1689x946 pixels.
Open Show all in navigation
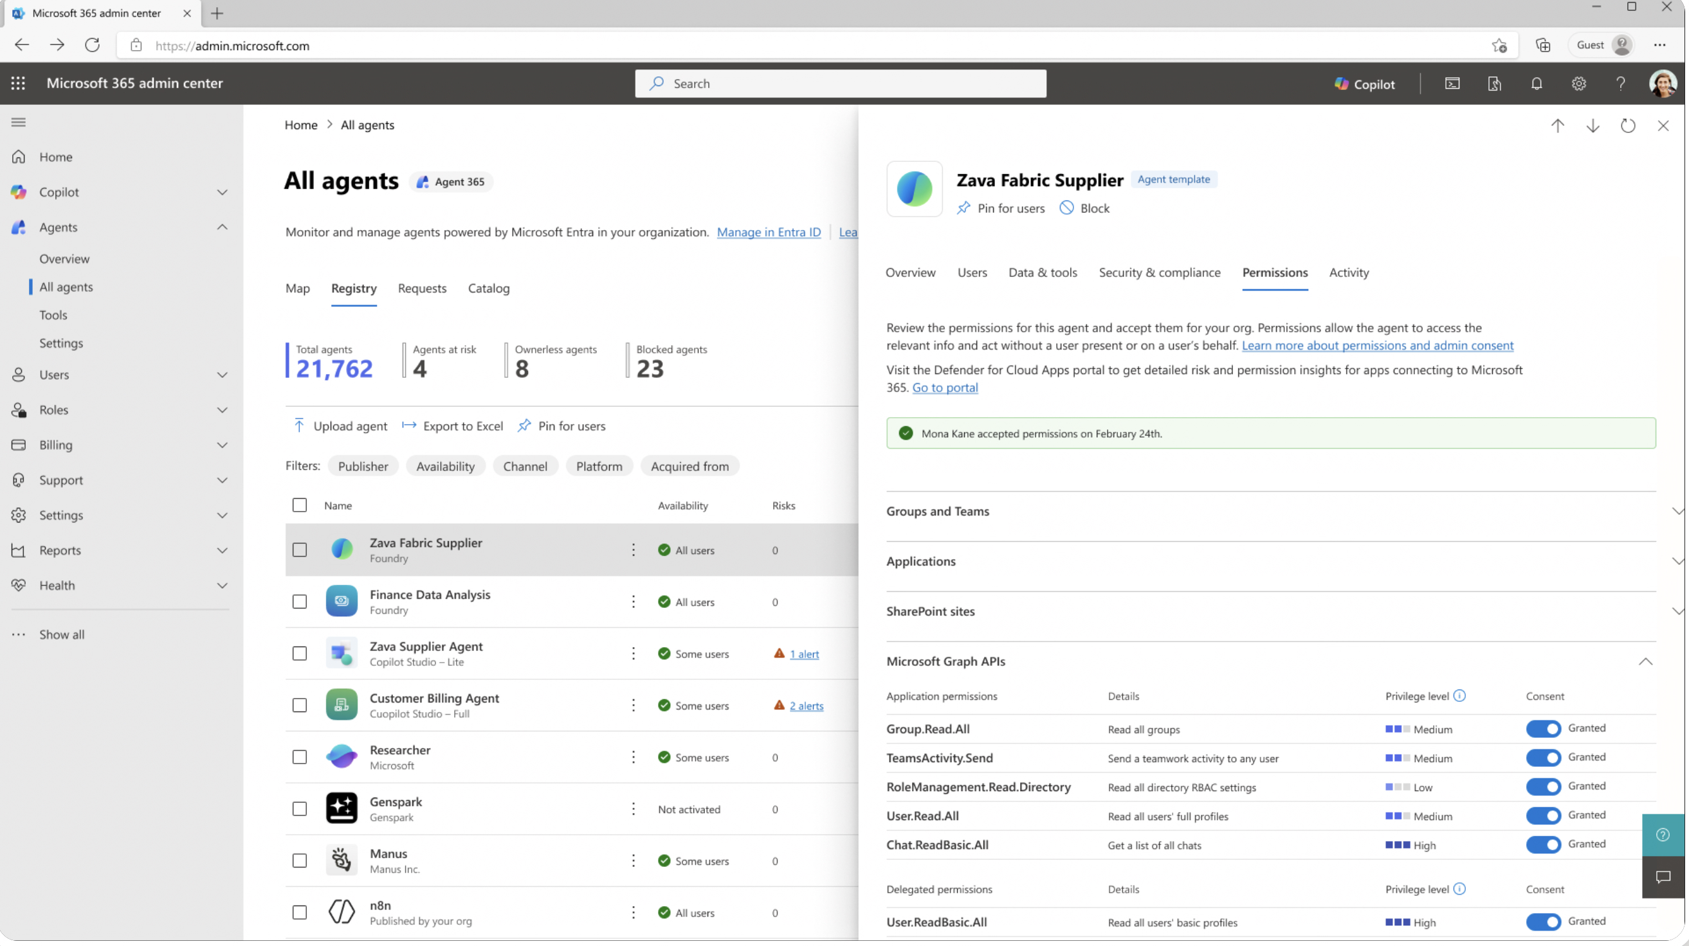coord(62,634)
